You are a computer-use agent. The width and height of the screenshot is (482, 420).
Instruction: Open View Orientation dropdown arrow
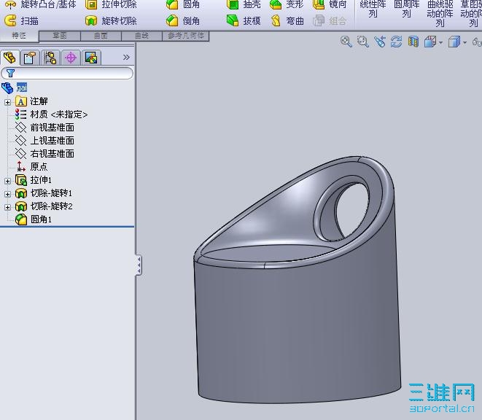pos(441,42)
